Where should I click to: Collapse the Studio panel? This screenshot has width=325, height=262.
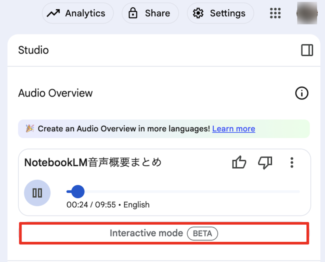point(307,50)
